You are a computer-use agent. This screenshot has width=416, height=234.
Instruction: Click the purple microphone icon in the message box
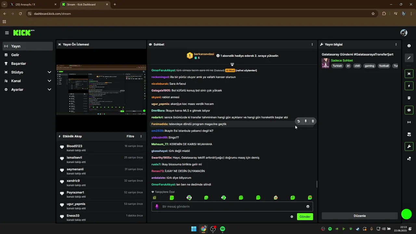[x=157, y=206]
